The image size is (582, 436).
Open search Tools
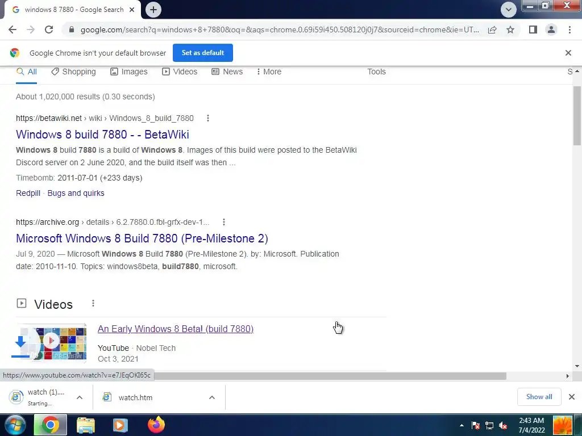(x=376, y=72)
